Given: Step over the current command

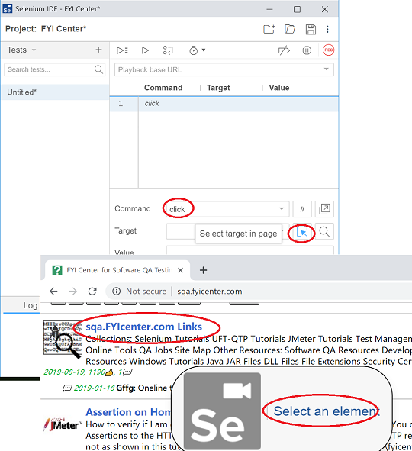Looking at the screenshot, I should tap(168, 50).
